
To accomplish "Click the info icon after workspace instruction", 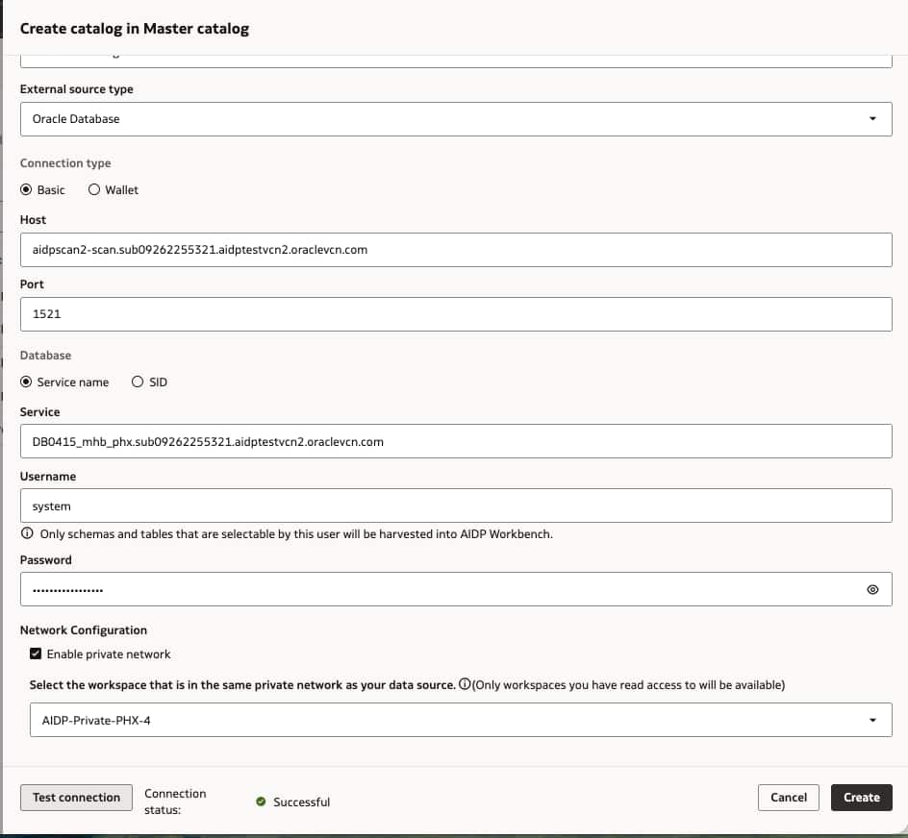I will point(465,685).
